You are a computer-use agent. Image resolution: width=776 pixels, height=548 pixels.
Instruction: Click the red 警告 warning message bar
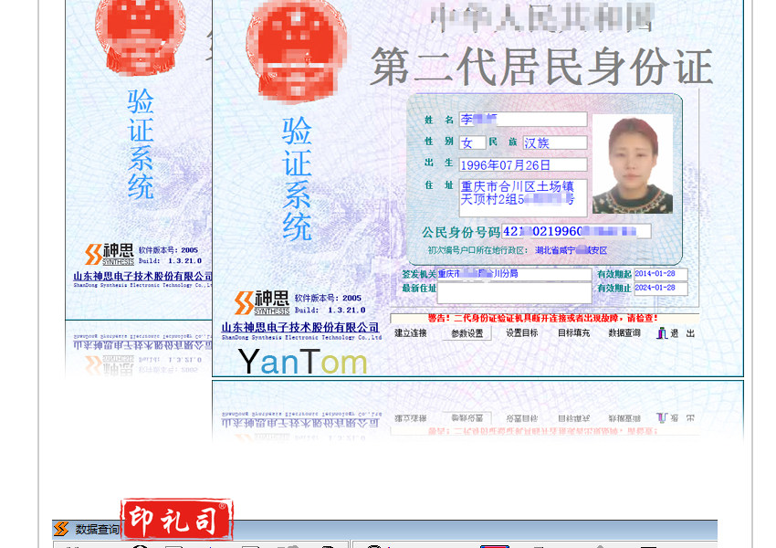(x=543, y=318)
